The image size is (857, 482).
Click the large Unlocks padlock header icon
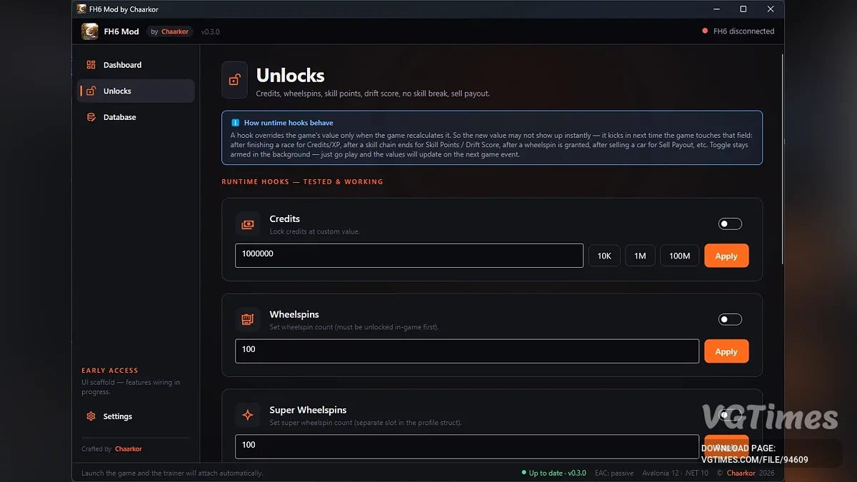click(235, 80)
